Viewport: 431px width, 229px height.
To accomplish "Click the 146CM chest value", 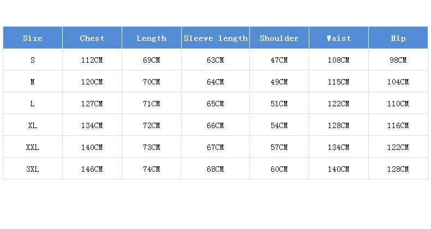I will [x=92, y=169].
